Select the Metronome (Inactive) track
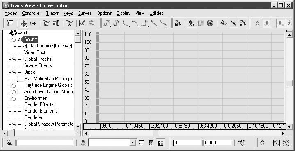Viewport: 295px width, 151px height. tap(51, 46)
